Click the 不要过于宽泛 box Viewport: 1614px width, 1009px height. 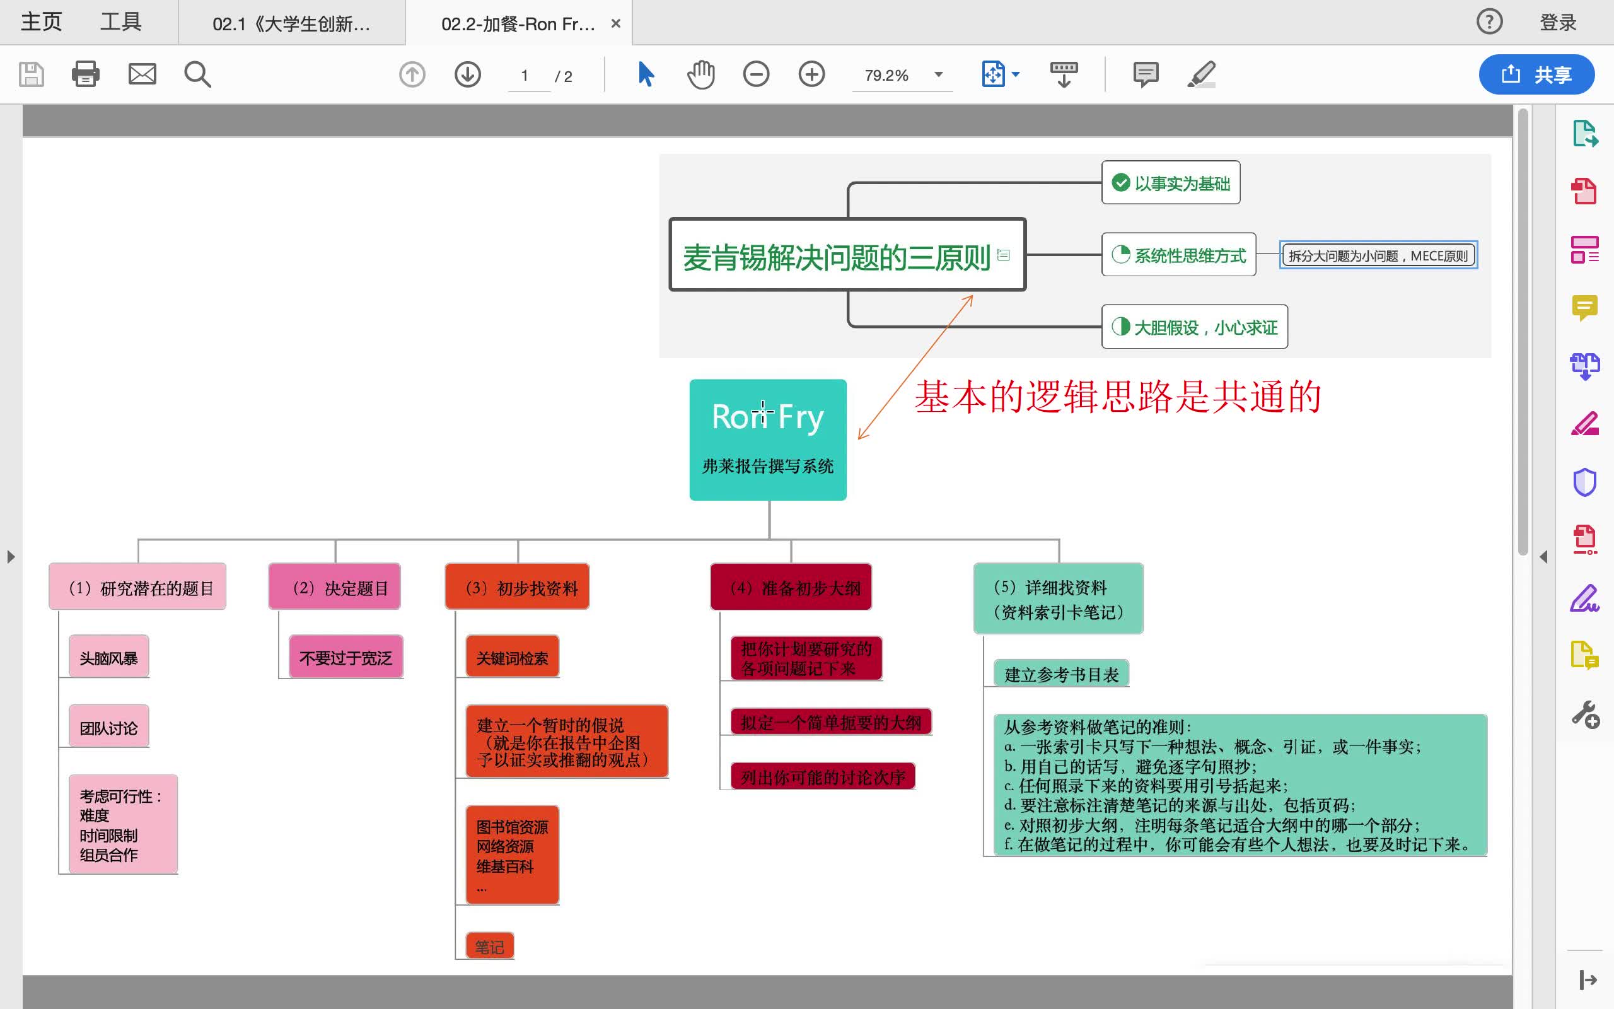click(x=345, y=656)
